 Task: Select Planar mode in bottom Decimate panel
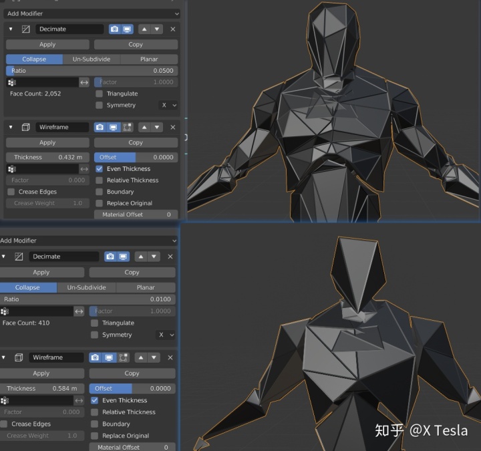(146, 287)
